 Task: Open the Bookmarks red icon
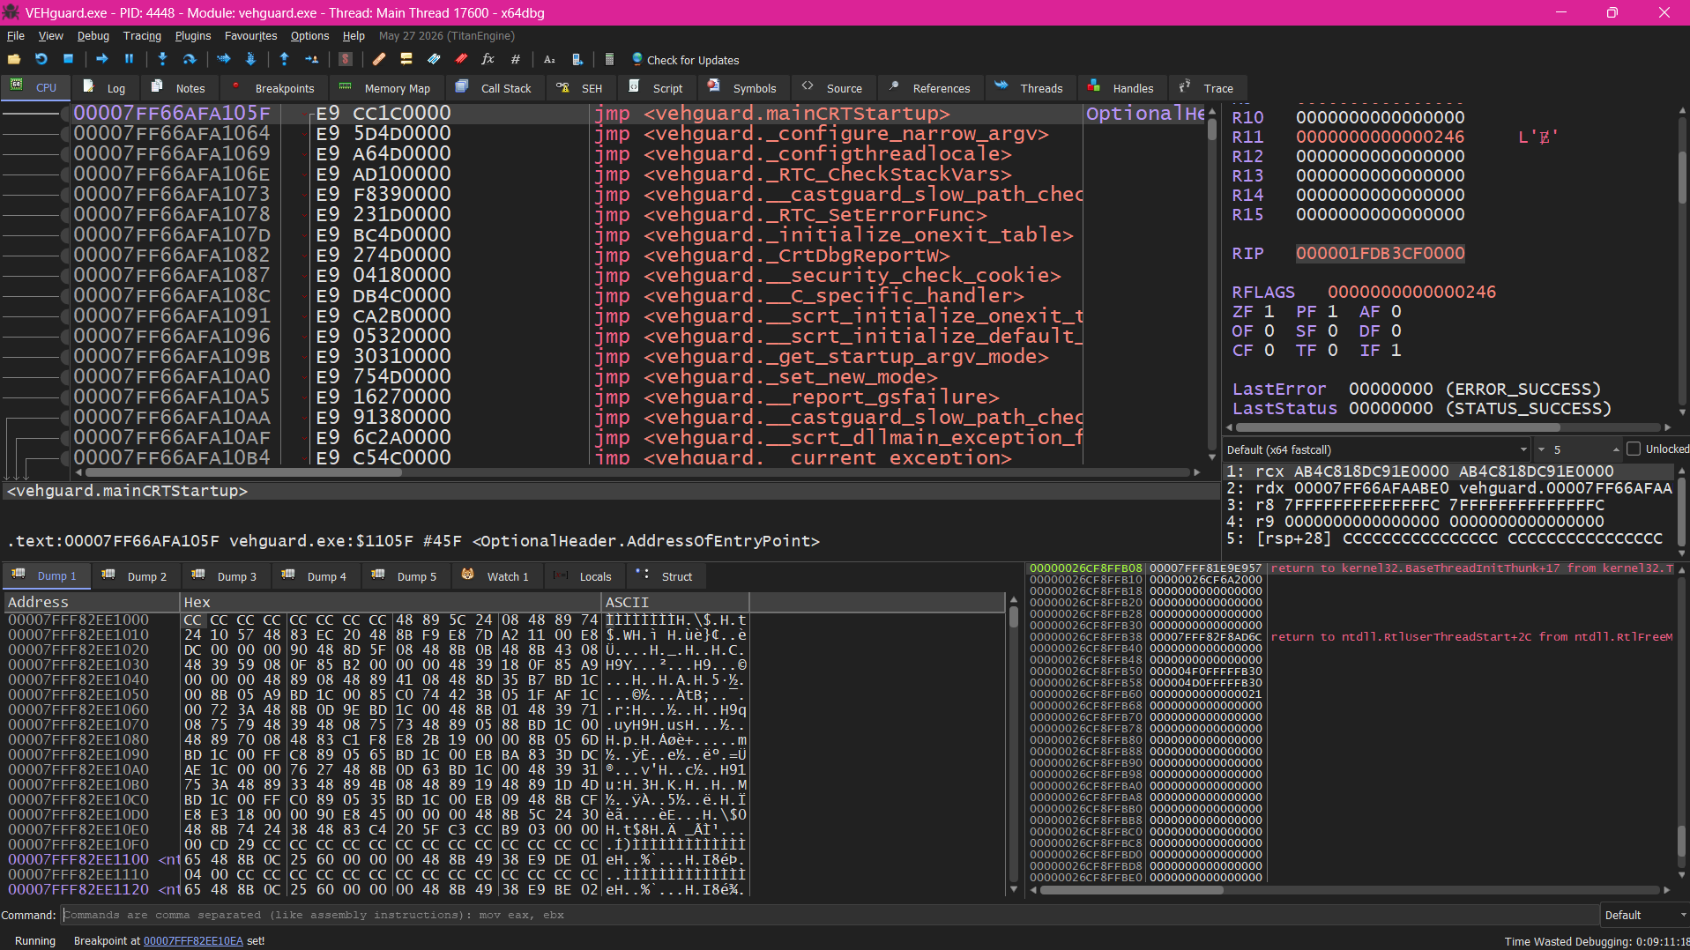pyautogui.click(x=461, y=59)
